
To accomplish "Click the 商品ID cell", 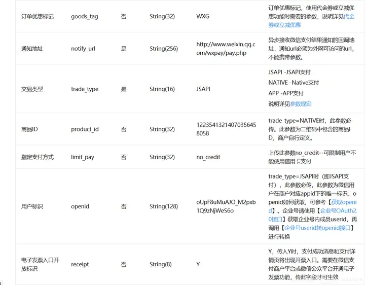I will tap(29, 129).
